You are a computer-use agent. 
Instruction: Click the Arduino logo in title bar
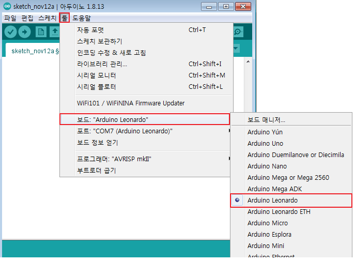(7, 6)
